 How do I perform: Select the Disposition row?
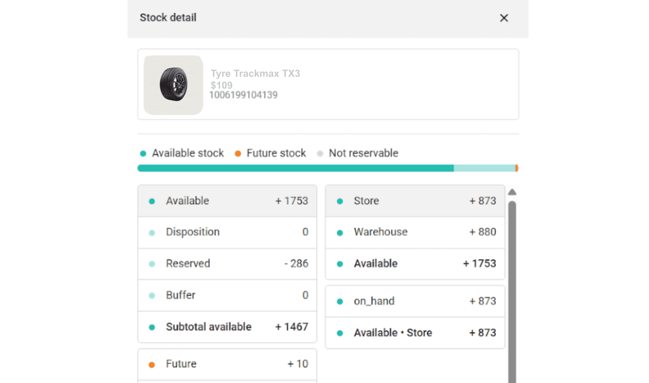click(227, 232)
